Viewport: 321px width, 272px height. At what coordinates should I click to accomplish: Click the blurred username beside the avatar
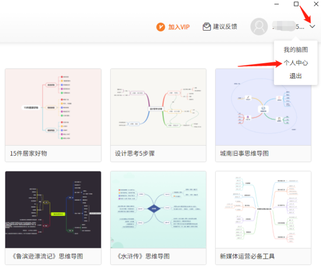[286, 26]
